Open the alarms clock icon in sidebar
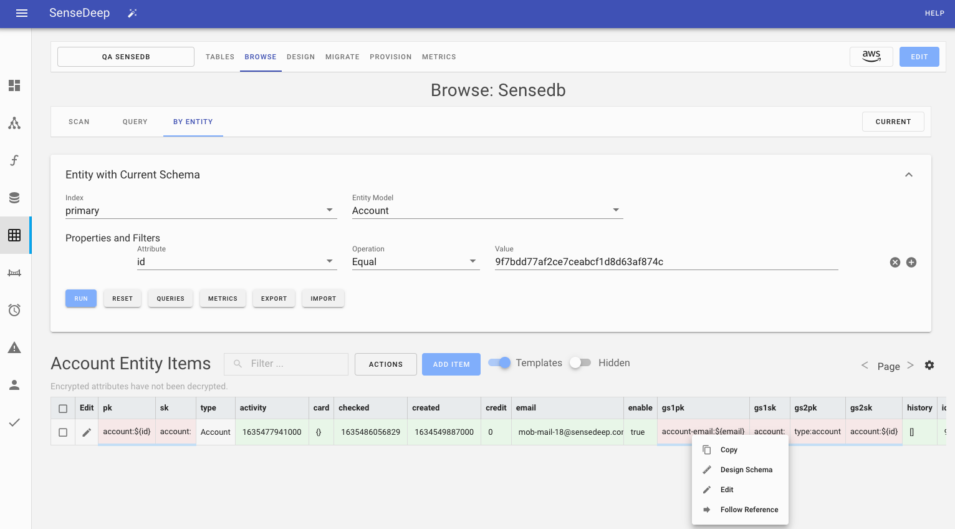Viewport: 955px width, 529px height. pyautogui.click(x=14, y=310)
